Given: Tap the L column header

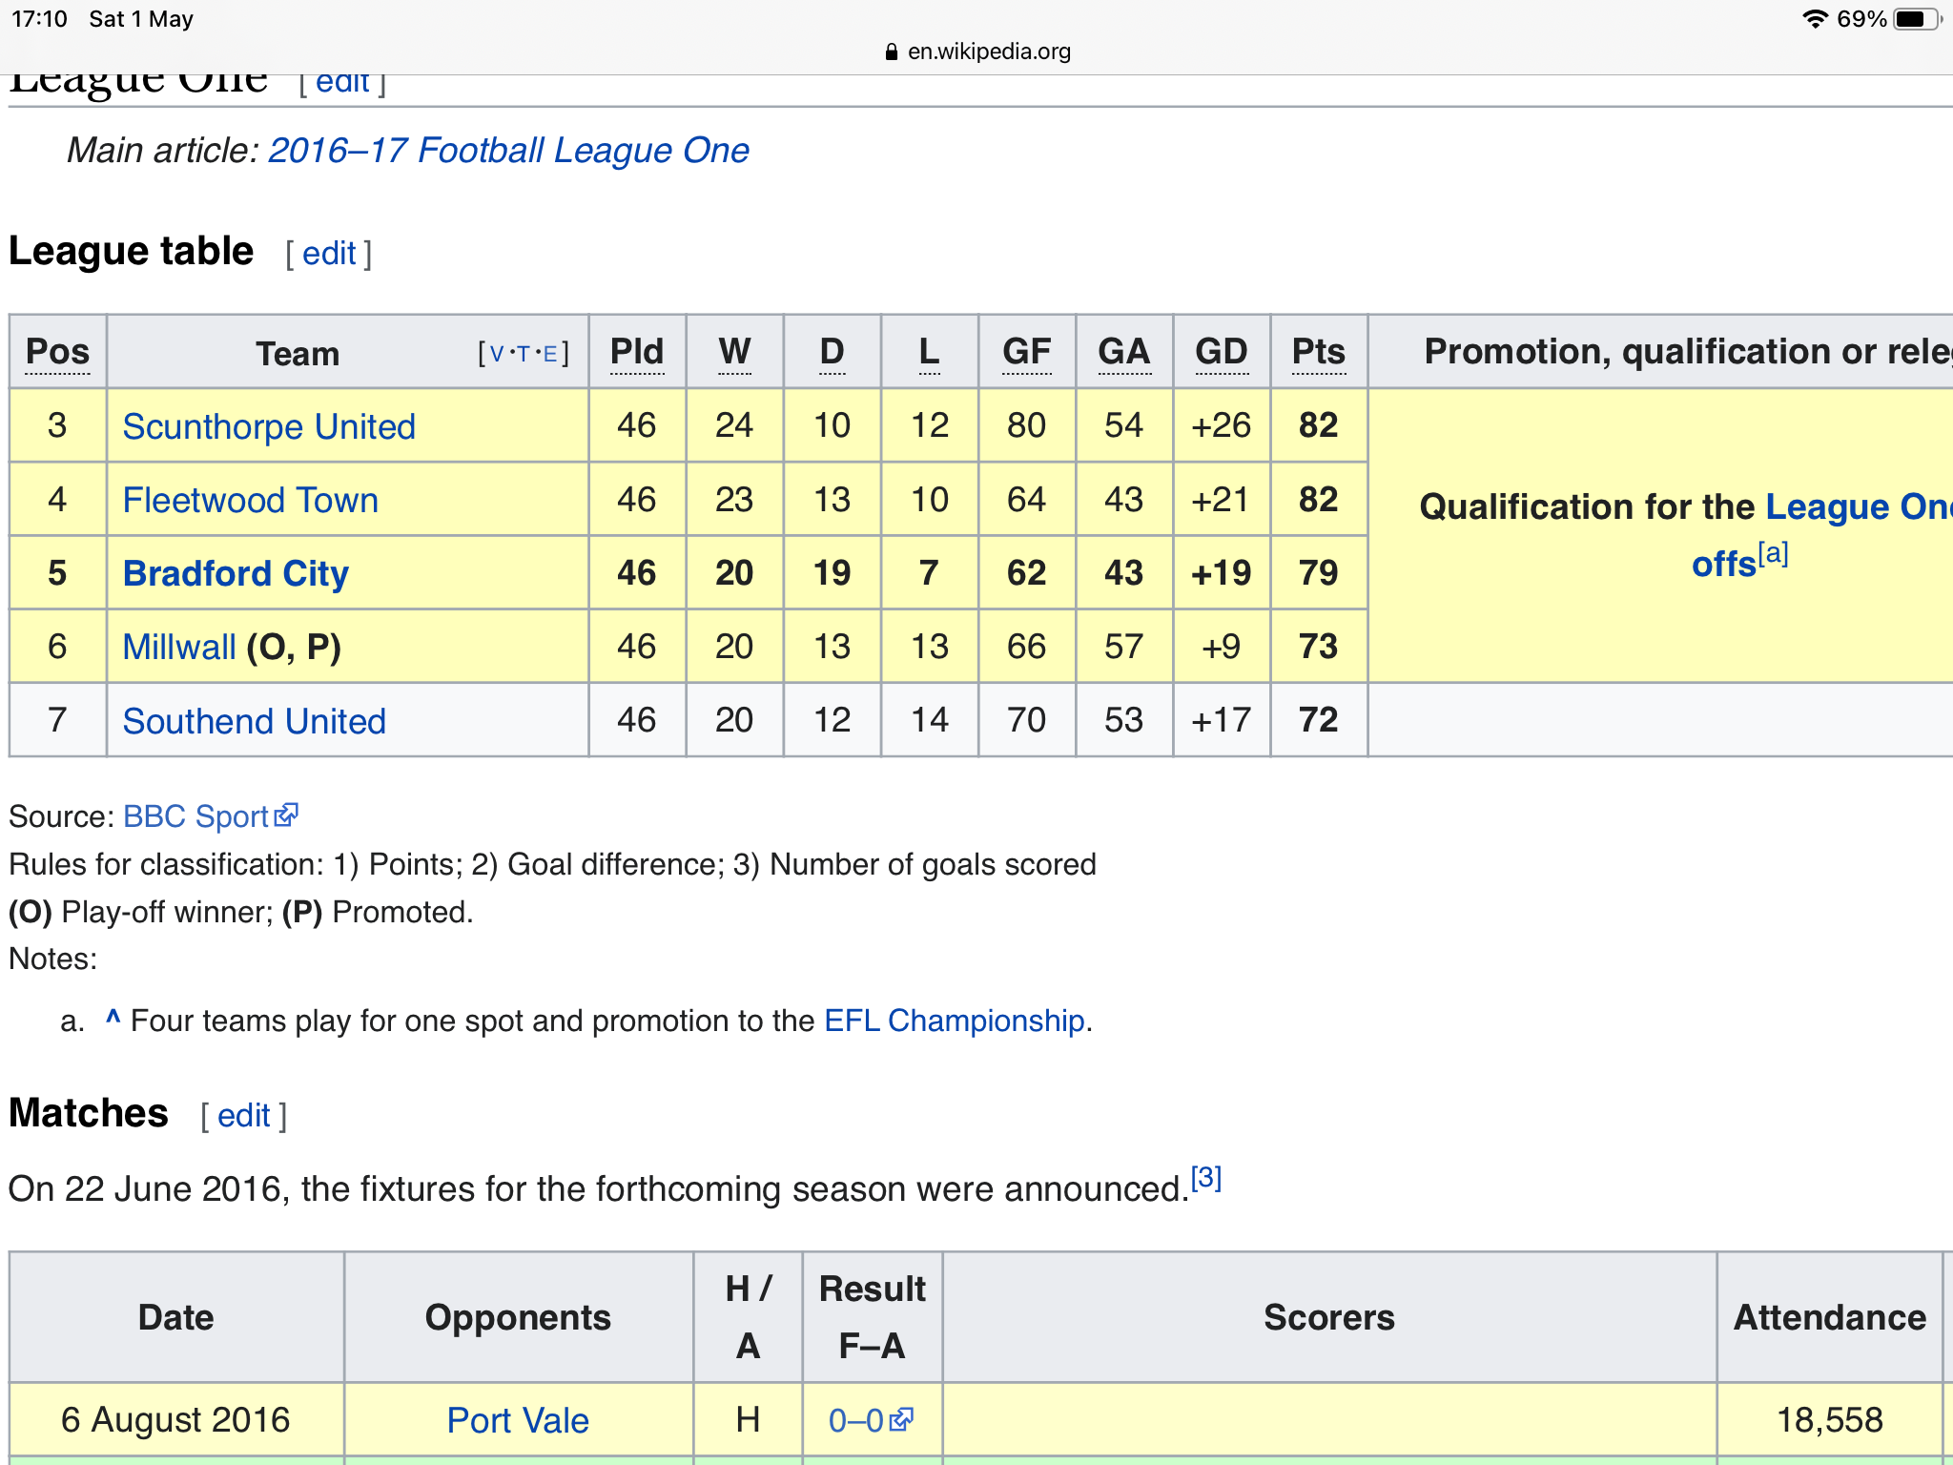Looking at the screenshot, I should click(x=929, y=352).
